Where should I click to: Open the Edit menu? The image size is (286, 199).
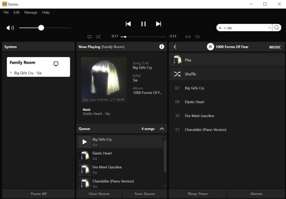(x=17, y=12)
